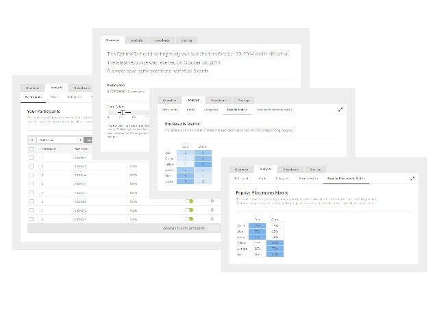This screenshot has height=328, width=437.
Task: Toggle the include switch for participant 6
Action: tap(189, 201)
